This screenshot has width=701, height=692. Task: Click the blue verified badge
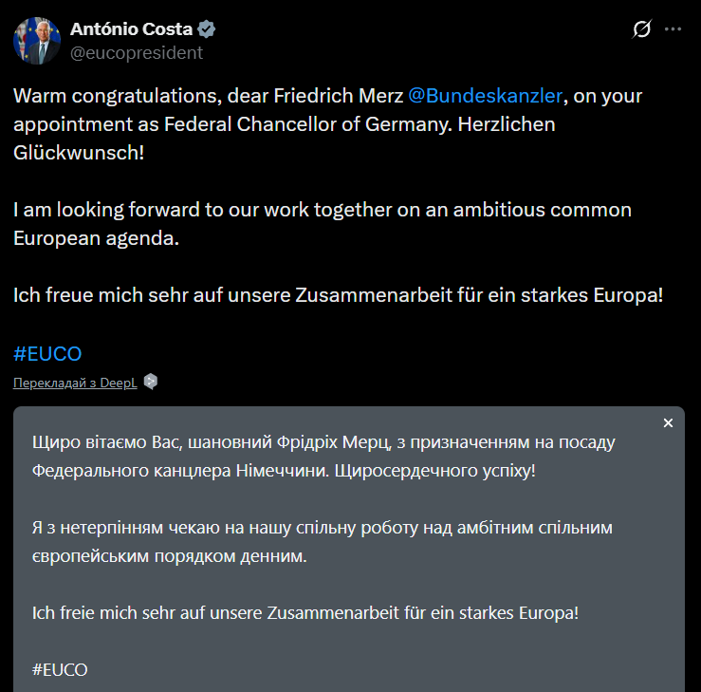(206, 29)
